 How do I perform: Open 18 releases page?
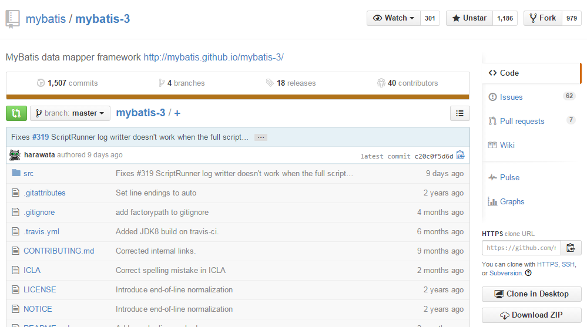(x=291, y=83)
